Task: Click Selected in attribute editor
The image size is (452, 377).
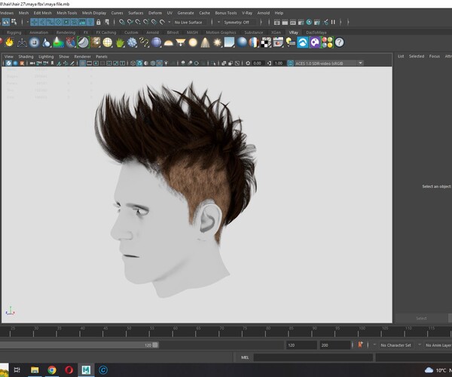Action: pyautogui.click(x=417, y=57)
